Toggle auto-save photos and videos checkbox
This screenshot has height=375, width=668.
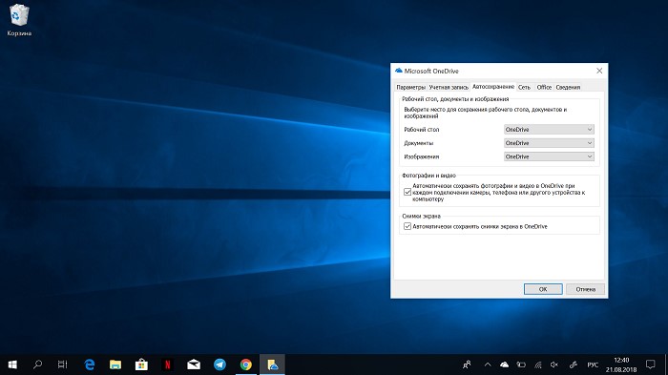(407, 192)
